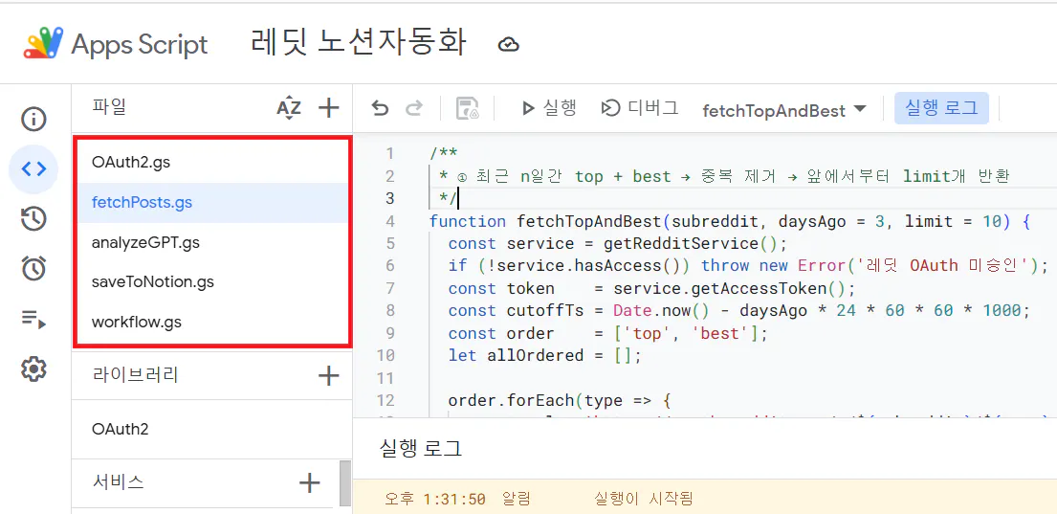Viewport: 1057px width, 514px height.
Task: Click the 파일 section header
Action: 109,106
